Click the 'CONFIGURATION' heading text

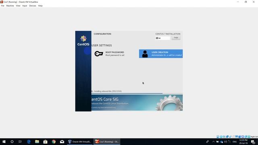coord(102,34)
